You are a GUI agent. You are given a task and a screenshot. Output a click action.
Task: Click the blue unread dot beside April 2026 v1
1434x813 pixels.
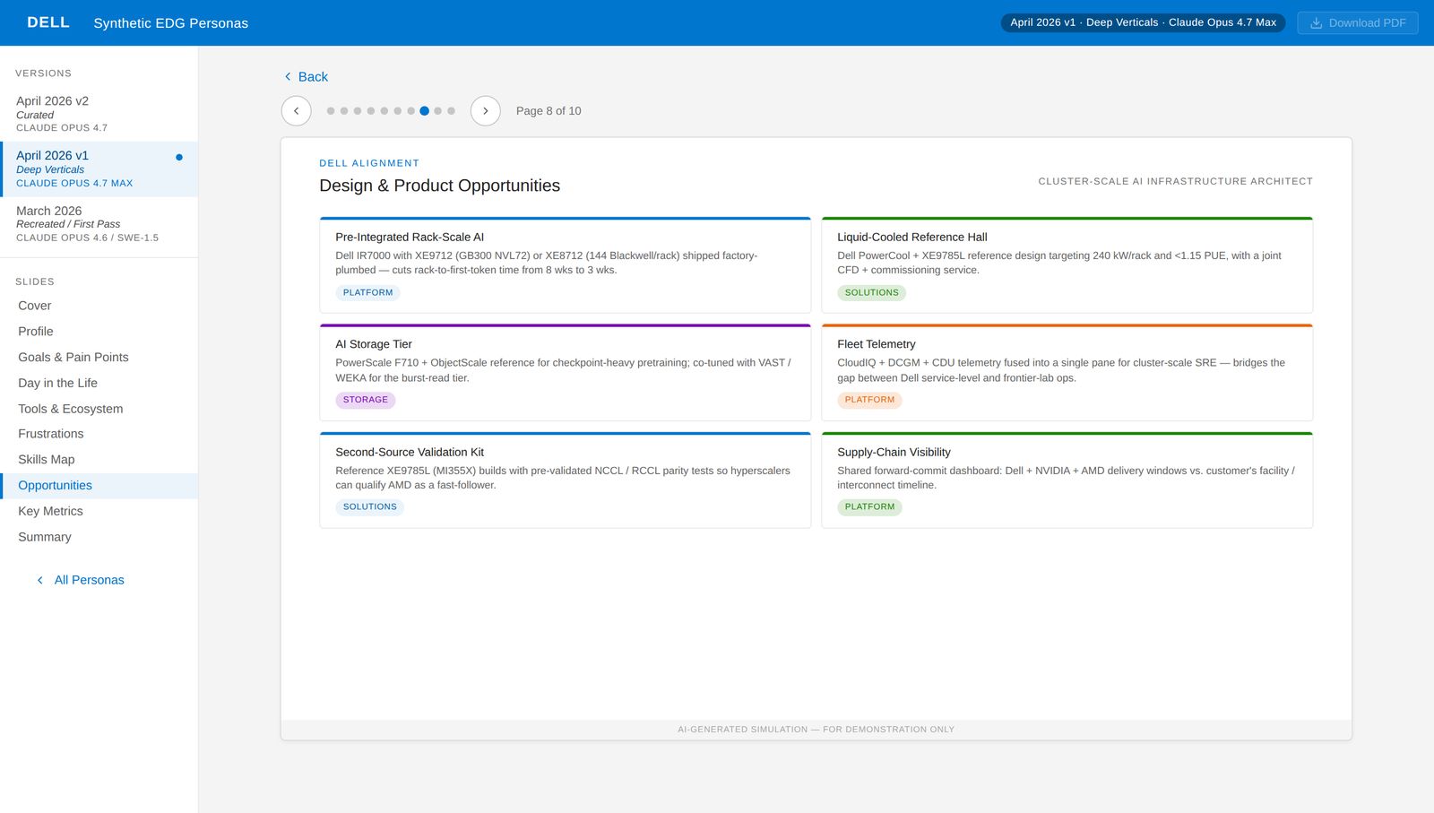click(x=178, y=156)
